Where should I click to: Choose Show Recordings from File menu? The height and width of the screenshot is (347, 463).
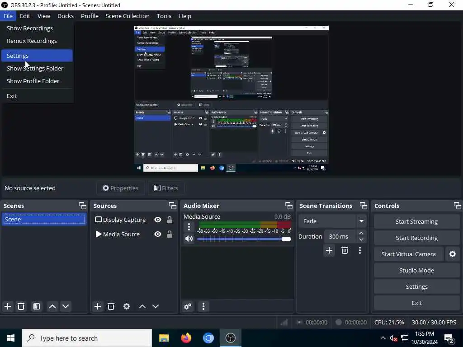pos(37,28)
